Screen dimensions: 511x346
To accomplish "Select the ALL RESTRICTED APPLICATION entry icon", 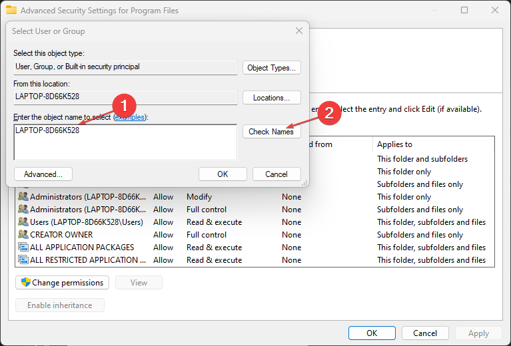I will [x=23, y=260].
